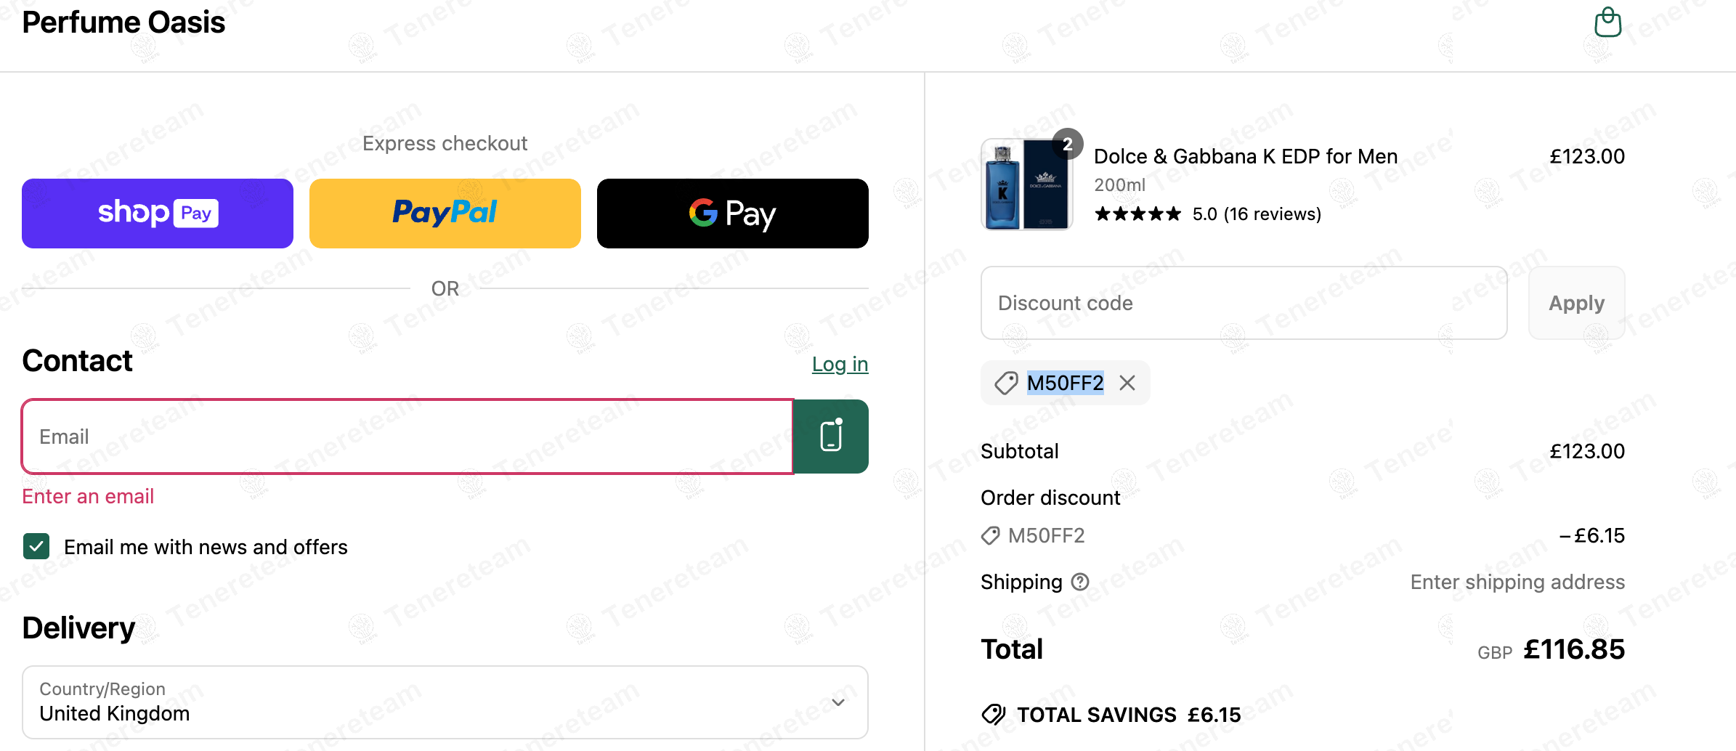Click the green phone icon beside Email

pyautogui.click(x=831, y=437)
